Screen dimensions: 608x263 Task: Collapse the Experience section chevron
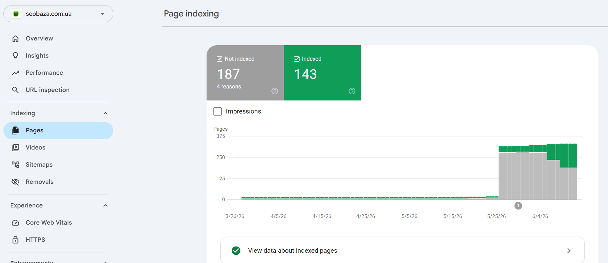click(105, 205)
